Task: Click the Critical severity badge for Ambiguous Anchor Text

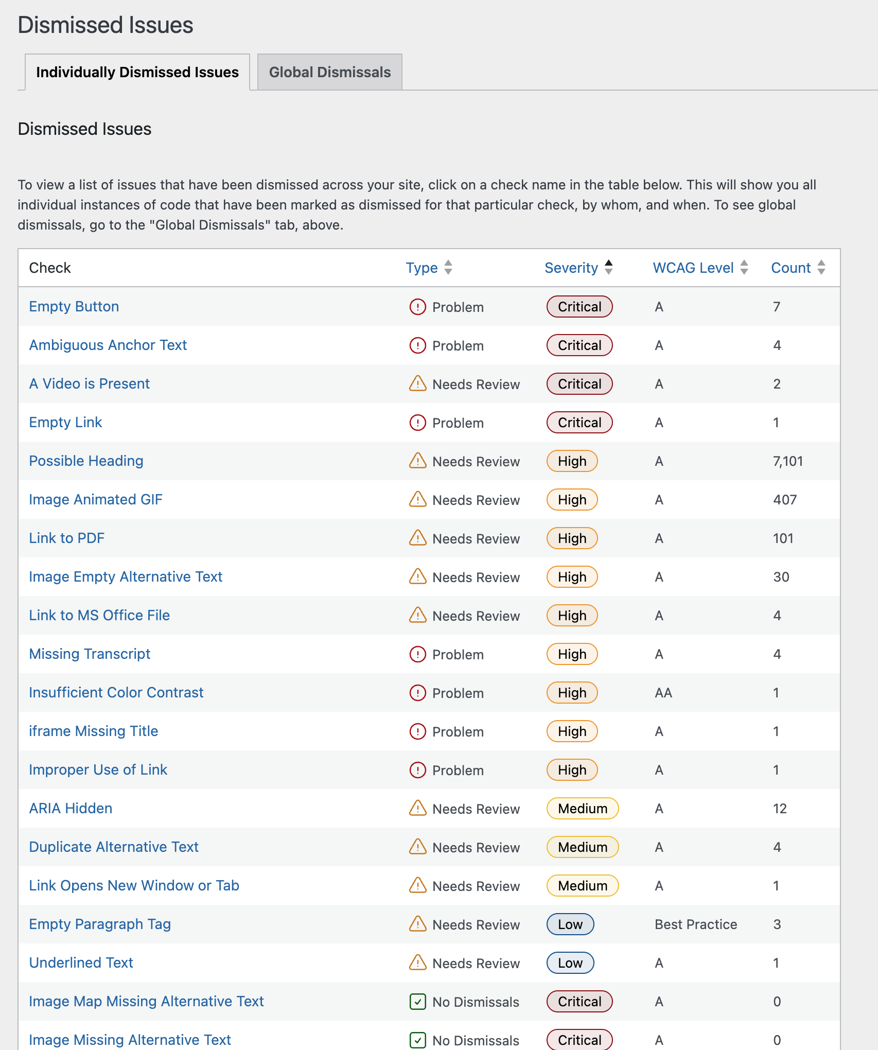Action: click(x=579, y=345)
